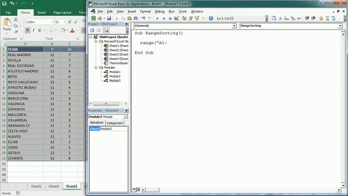Toggle Design Mode icon in VBA toolbar
The width and height of the screenshot is (348, 196).
(x=176, y=19)
